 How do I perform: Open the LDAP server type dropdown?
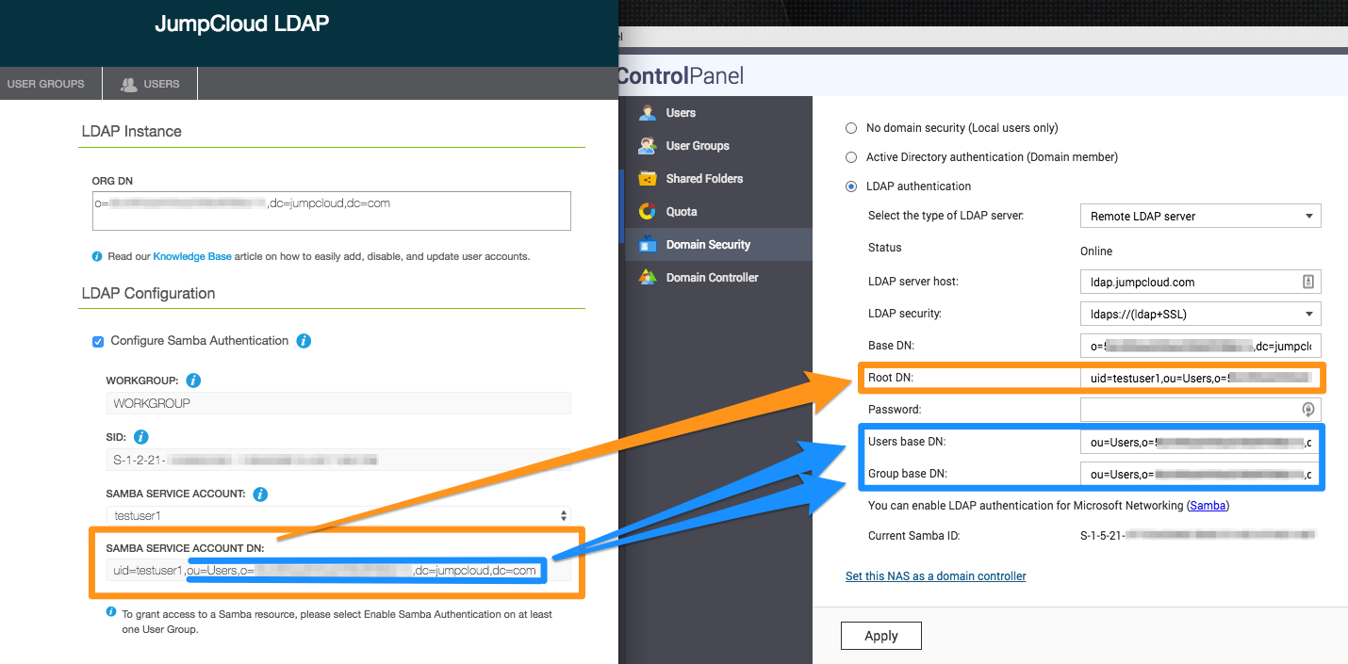(1200, 217)
